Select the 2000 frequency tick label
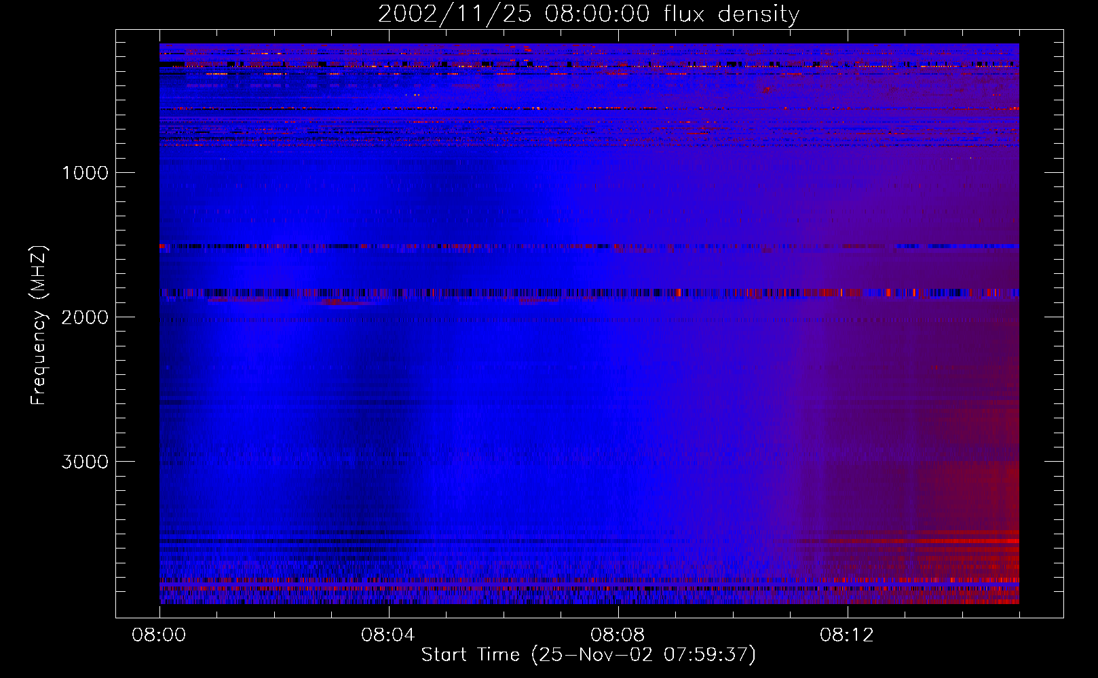The width and height of the screenshot is (1098, 678). [x=85, y=317]
